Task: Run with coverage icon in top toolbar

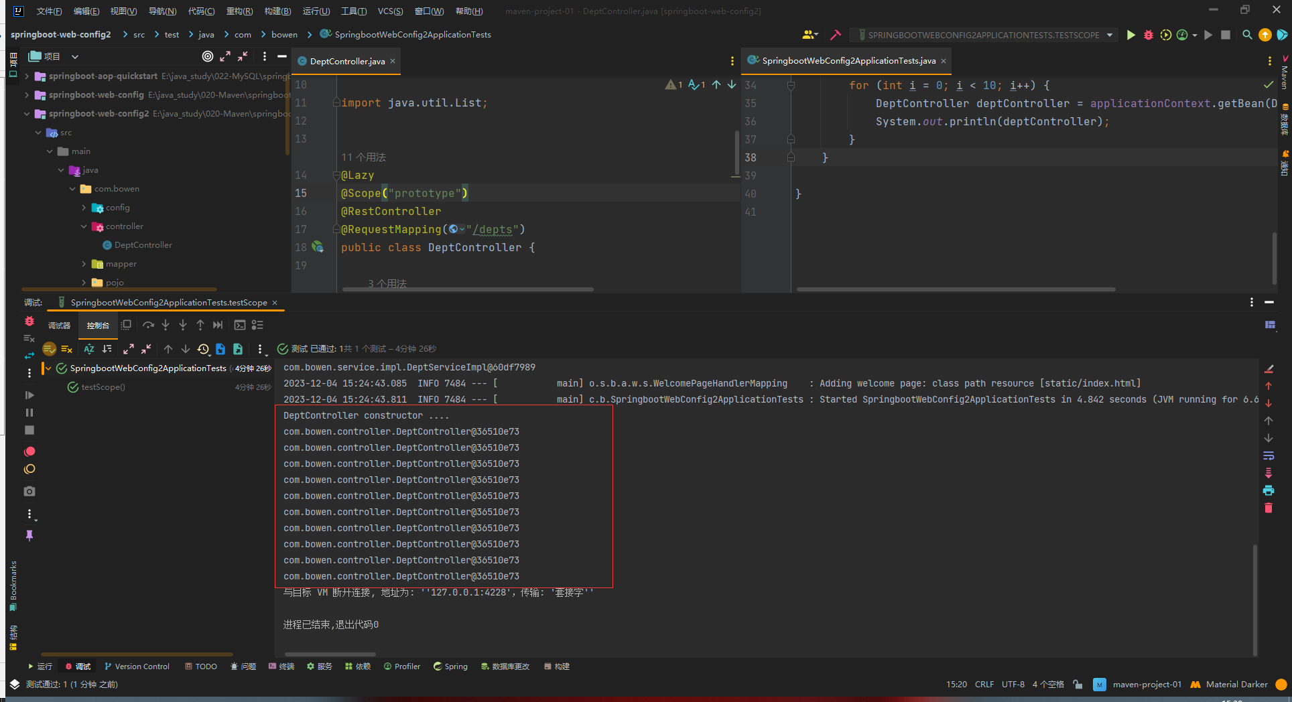Action: click(x=1166, y=35)
